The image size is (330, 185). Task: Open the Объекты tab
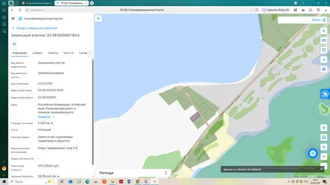[x=53, y=53]
